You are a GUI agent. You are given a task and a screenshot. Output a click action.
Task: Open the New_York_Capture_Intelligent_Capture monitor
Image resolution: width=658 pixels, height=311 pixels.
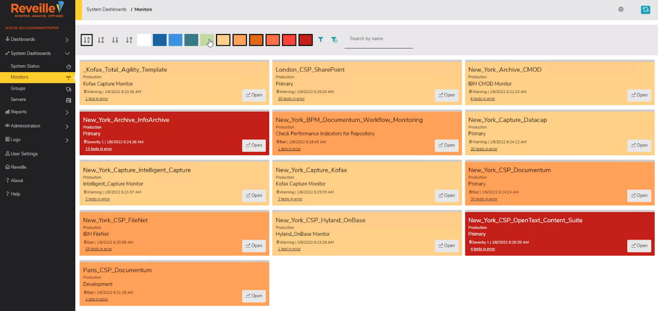coord(254,195)
